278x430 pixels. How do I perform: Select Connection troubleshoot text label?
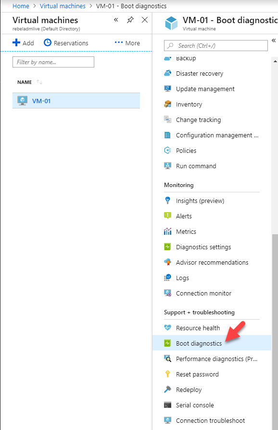pyautogui.click(x=210, y=420)
